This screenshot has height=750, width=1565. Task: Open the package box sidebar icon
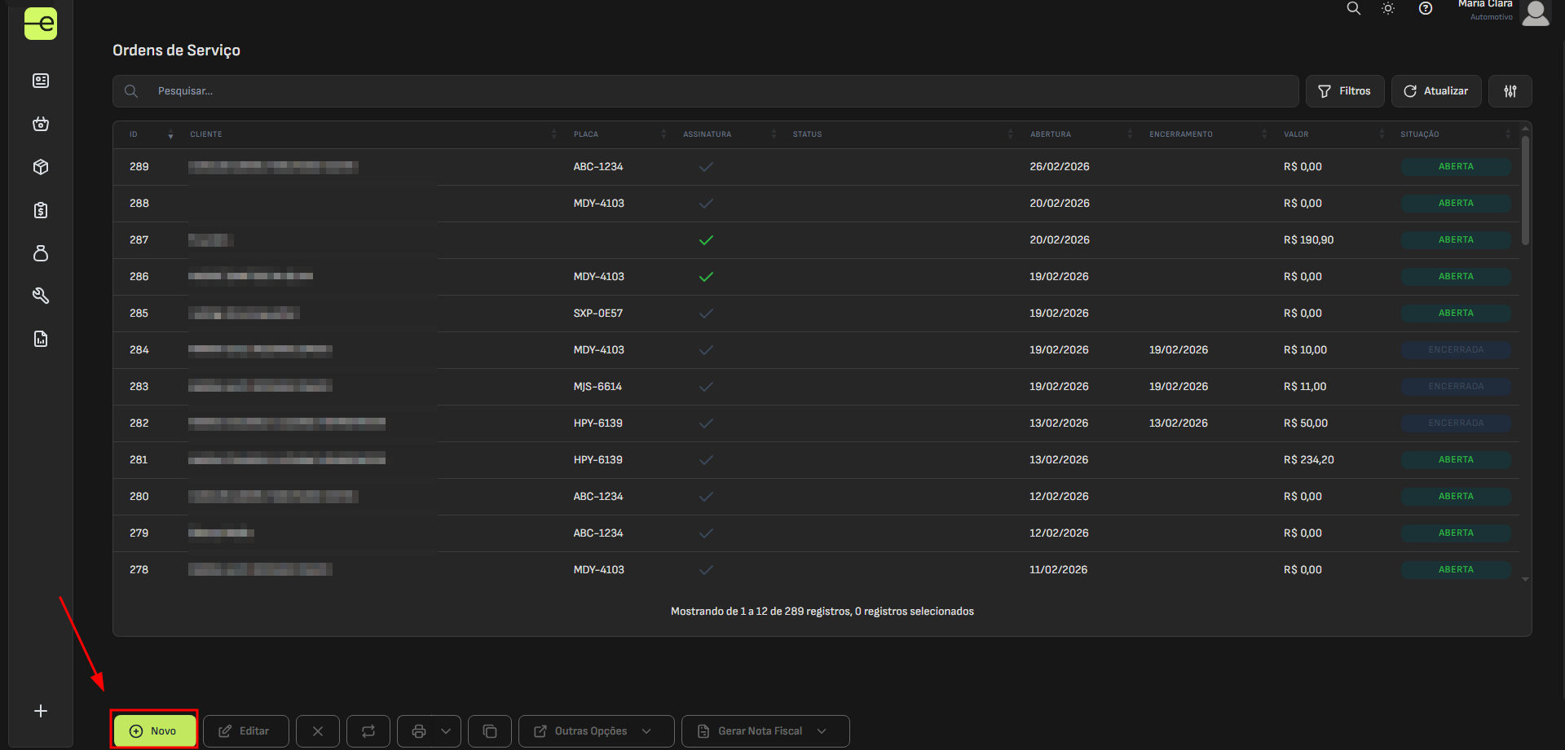tap(41, 167)
